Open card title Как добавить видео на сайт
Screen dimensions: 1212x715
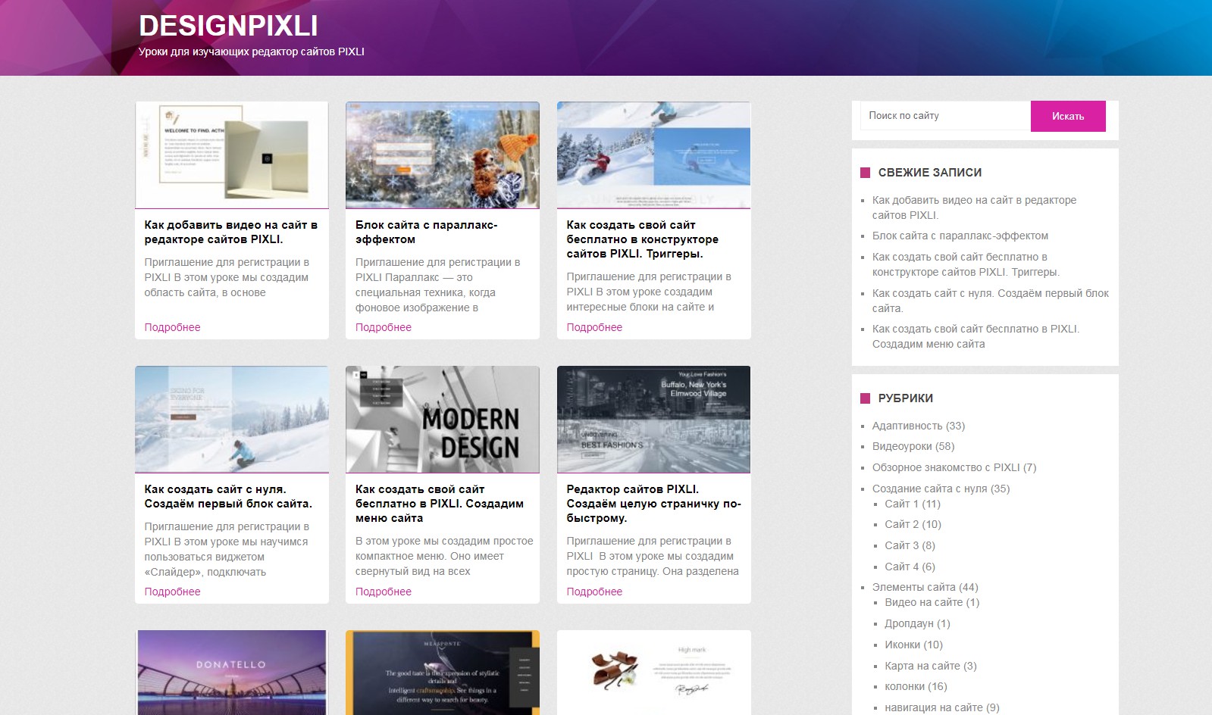point(231,232)
